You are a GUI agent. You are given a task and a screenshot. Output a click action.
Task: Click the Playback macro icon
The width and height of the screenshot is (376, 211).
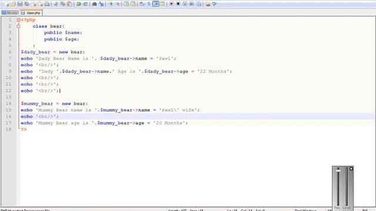pos(185,4)
